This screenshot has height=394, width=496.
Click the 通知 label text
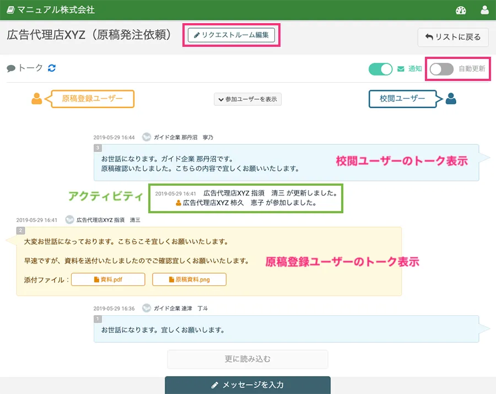(414, 69)
